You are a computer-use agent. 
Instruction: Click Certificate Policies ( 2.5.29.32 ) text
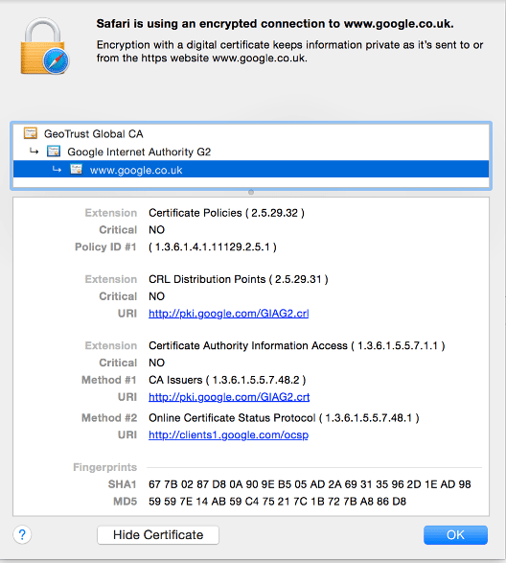tap(226, 213)
